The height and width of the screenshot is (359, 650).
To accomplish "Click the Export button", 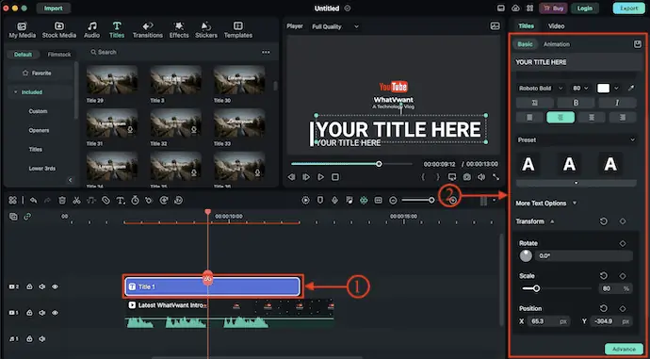I will (x=629, y=8).
